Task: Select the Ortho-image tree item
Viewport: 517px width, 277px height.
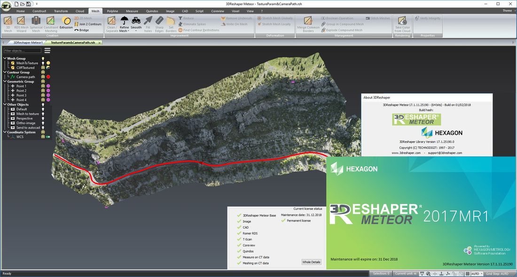Action: (x=26, y=123)
